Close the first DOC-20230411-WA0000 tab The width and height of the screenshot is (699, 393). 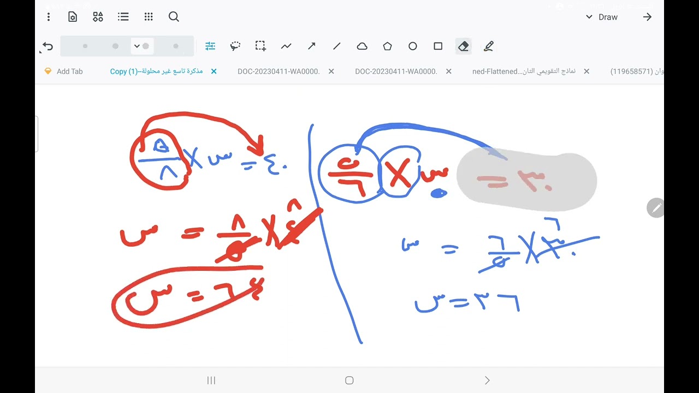[x=331, y=72]
